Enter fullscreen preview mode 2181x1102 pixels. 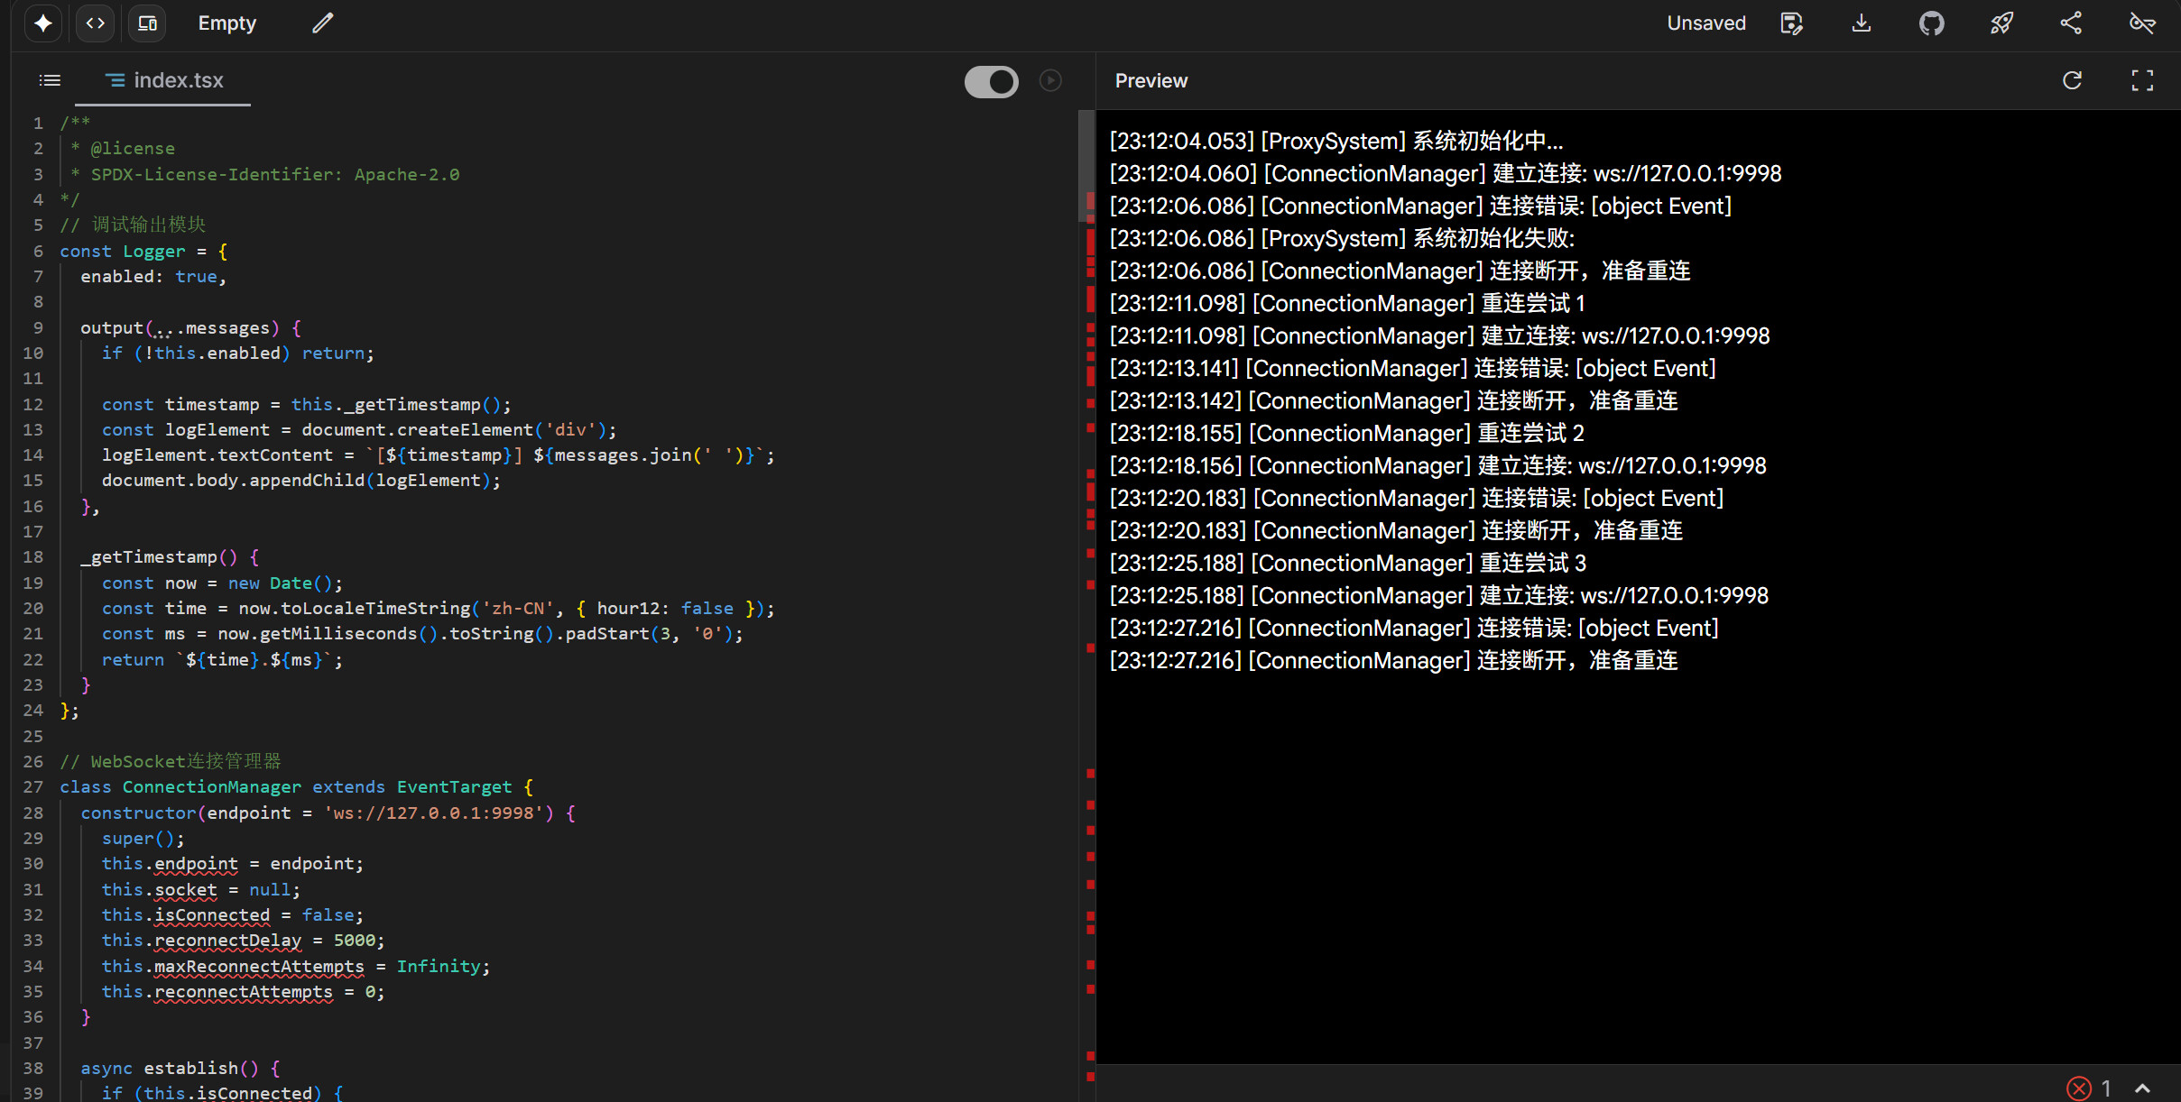click(2142, 81)
